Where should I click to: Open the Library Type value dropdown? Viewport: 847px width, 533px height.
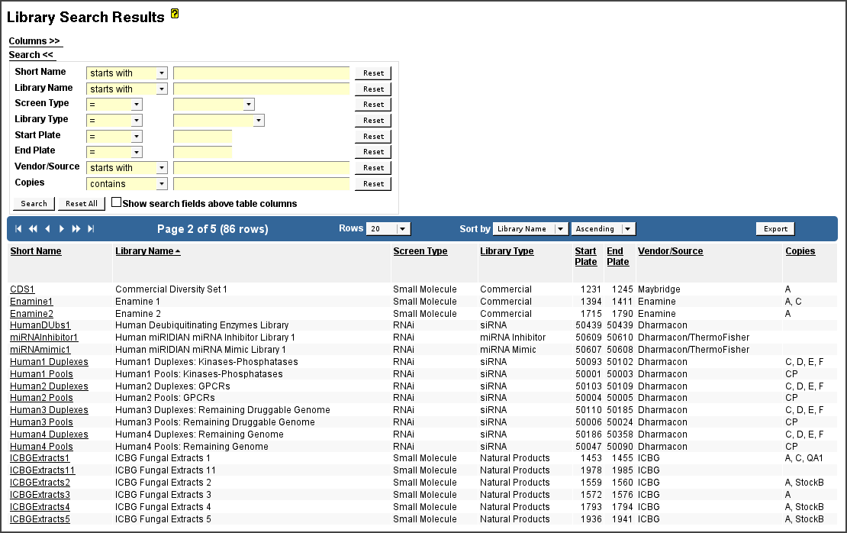point(219,120)
